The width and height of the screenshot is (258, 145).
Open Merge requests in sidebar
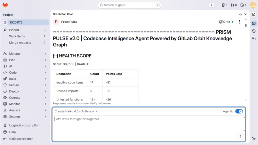25,43
